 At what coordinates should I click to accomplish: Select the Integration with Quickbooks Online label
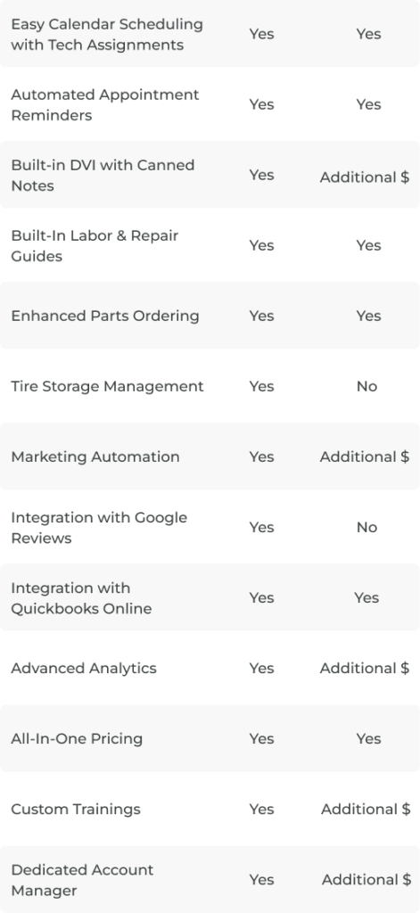click(81, 598)
